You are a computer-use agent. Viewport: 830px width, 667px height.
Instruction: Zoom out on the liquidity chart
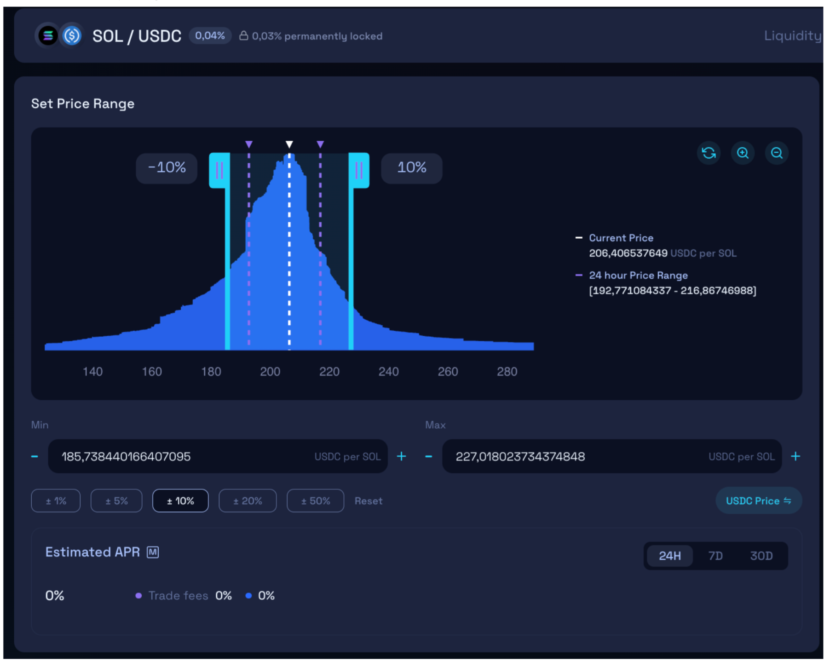click(x=777, y=153)
